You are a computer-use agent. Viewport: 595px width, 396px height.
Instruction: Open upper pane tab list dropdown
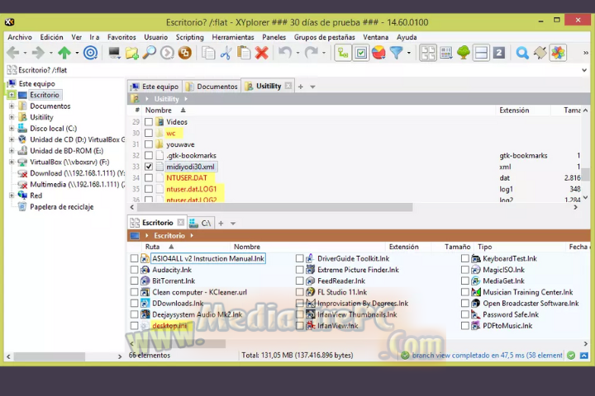click(x=312, y=87)
